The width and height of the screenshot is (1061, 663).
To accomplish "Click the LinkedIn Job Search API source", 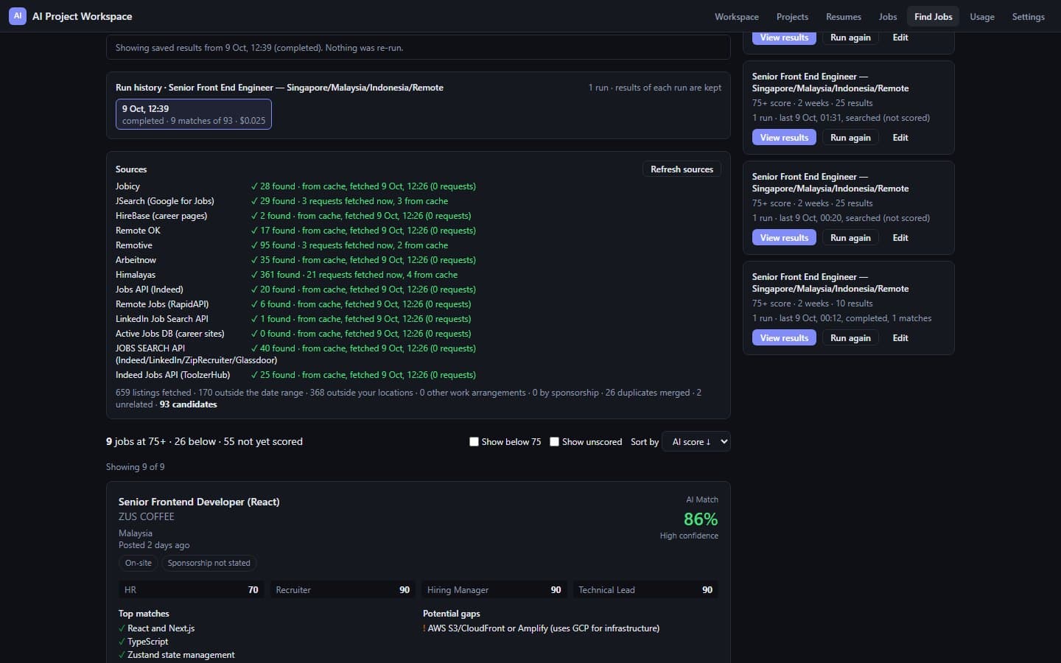I will click(x=162, y=319).
